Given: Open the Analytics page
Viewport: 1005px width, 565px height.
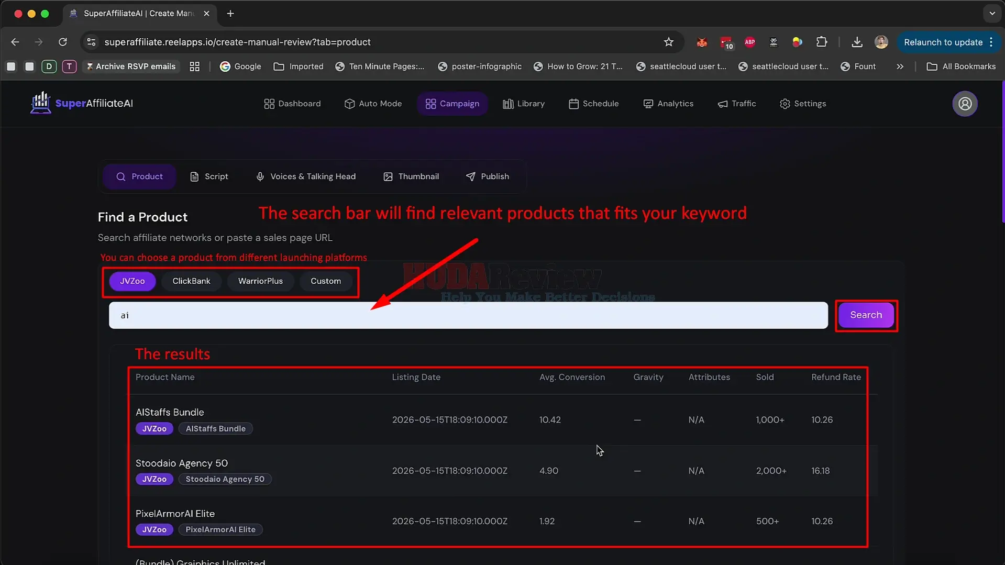Looking at the screenshot, I should (x=668, y=104).
